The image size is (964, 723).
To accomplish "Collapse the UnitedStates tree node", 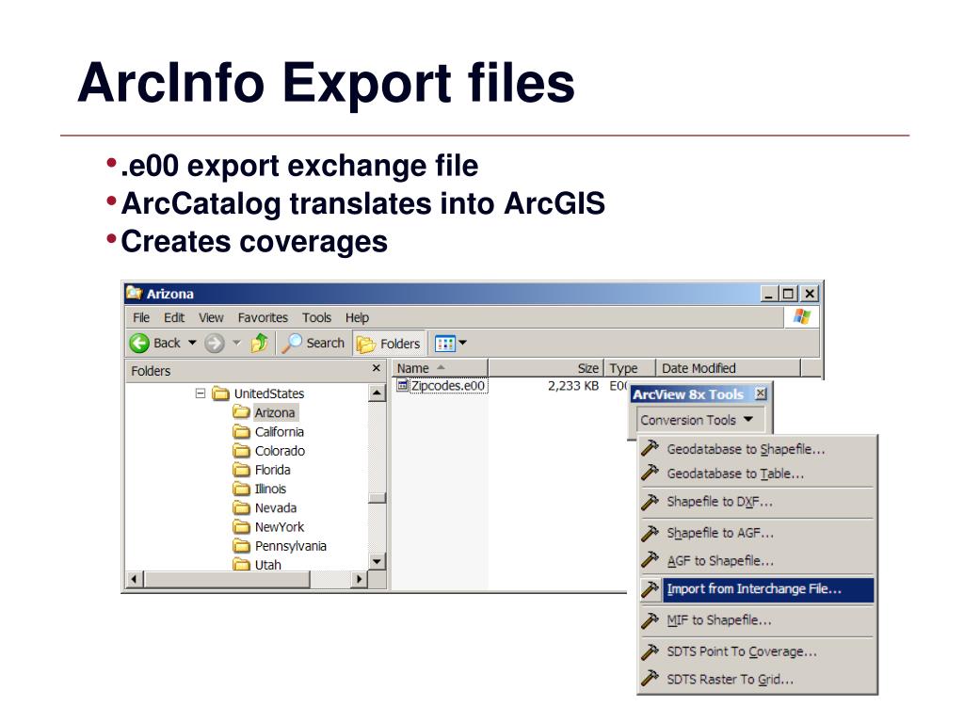I will pos(201,393).
